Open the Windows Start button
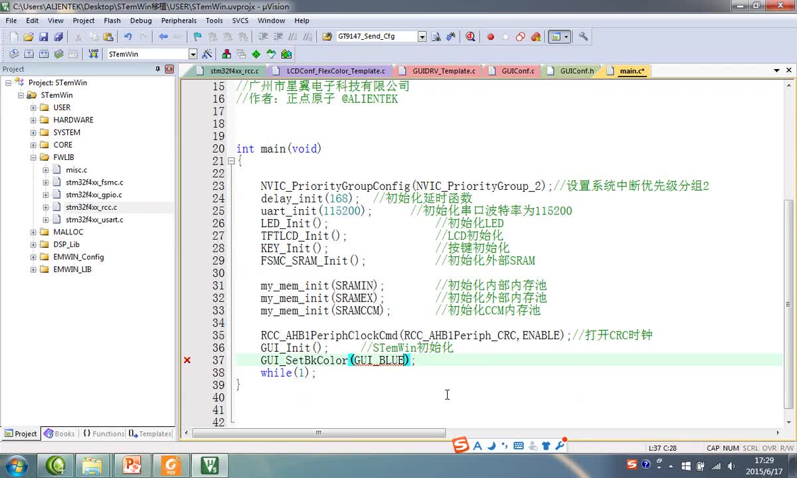Viewport: 797px width, 478px height. tap(15, 465)
